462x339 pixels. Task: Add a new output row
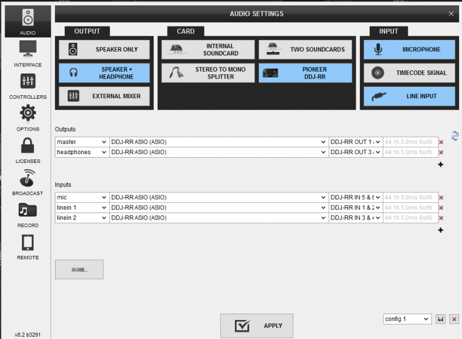pyautogui.click(x=441, y=165)
